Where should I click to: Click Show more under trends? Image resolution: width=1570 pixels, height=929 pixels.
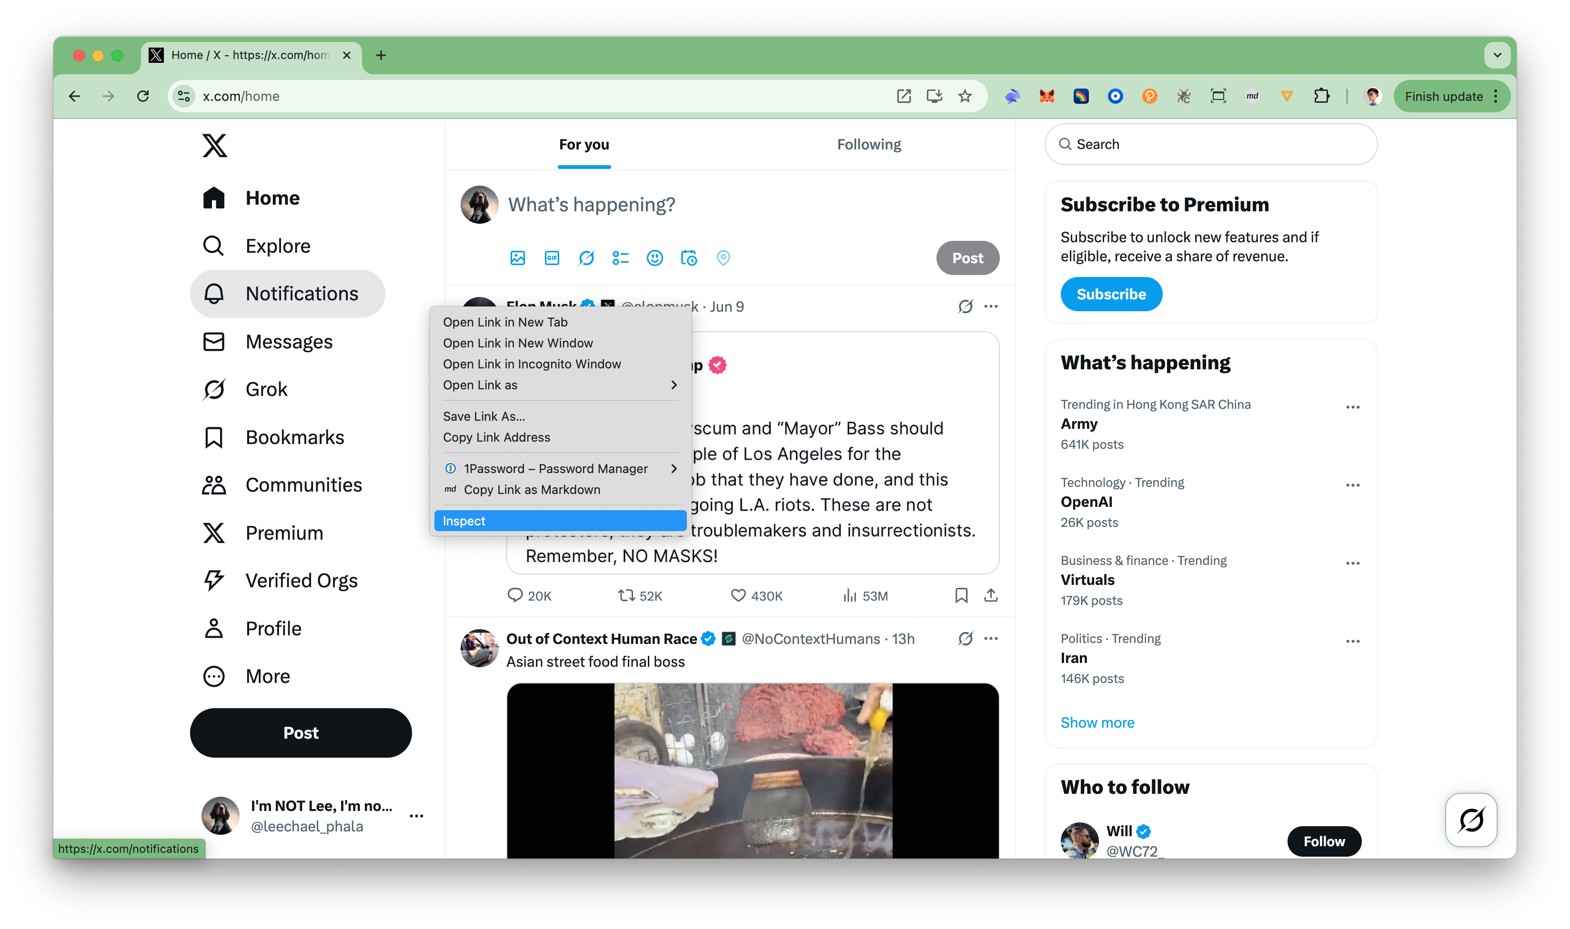click(1097, 722)
